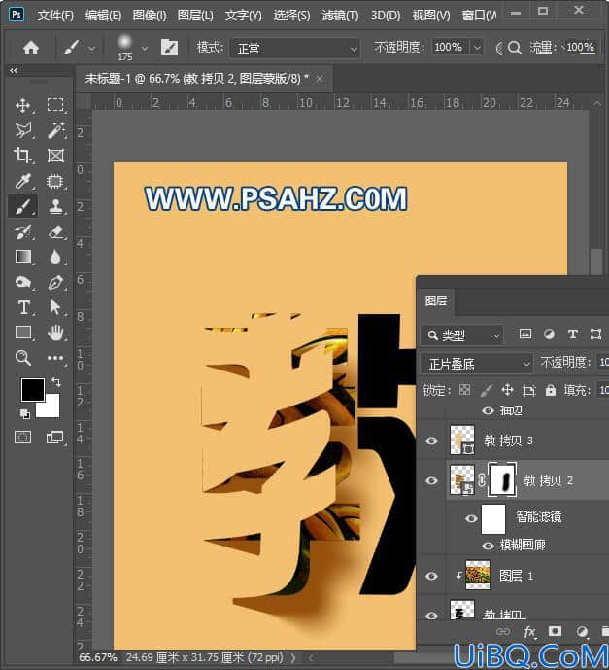Open the 图层(L) menu
Screen dimensions: 609x670
click(x=195, y=16)
